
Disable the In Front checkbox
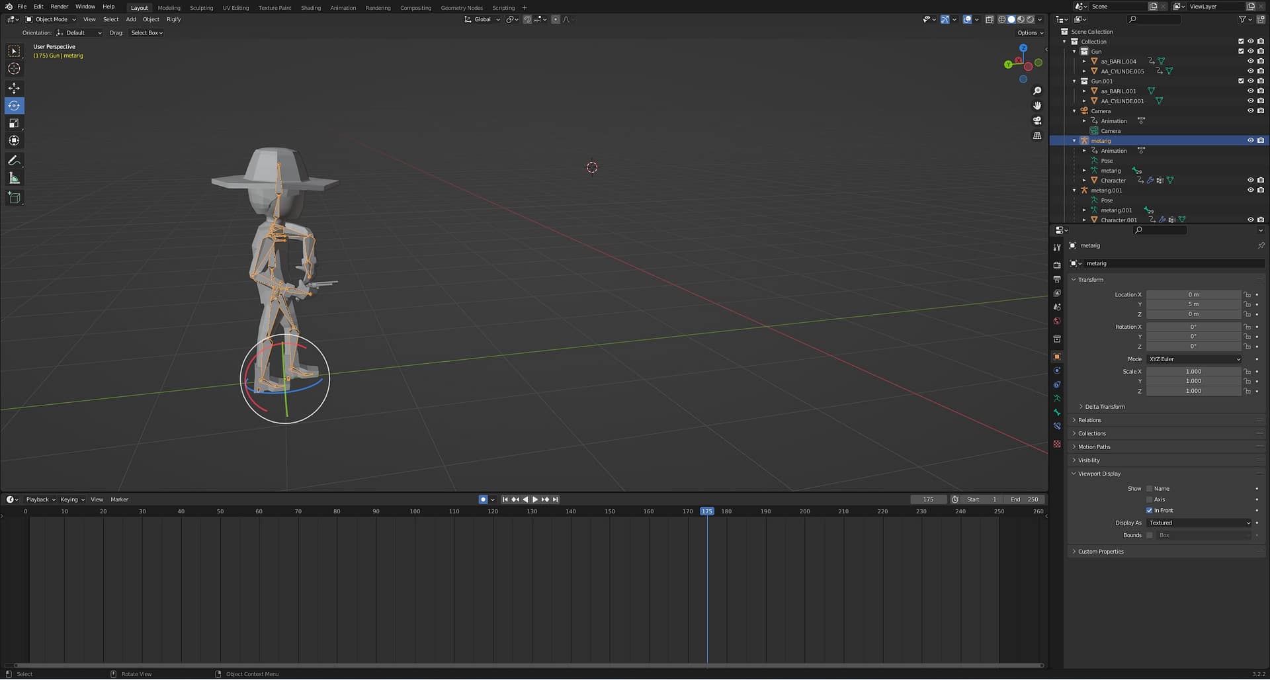tap(1150, 511)
